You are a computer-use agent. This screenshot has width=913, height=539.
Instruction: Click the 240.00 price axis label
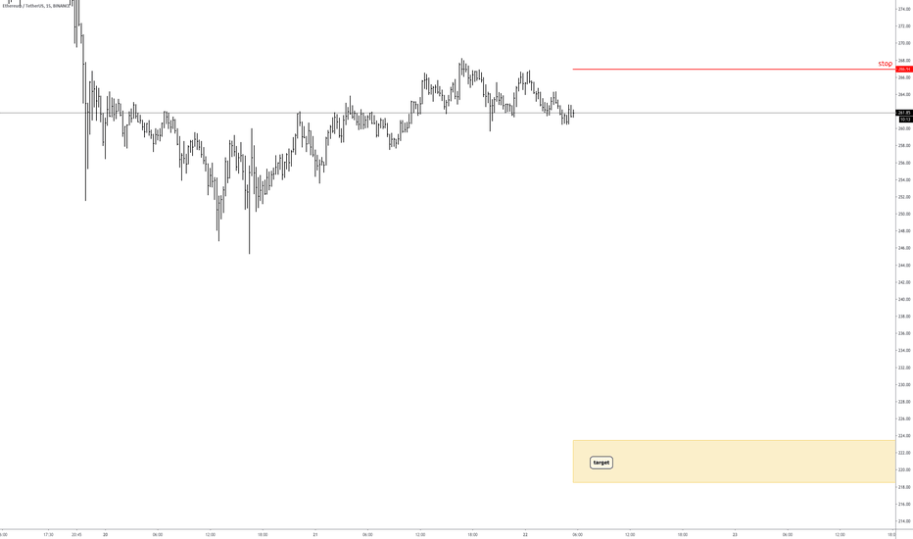[x=904, y=300]
